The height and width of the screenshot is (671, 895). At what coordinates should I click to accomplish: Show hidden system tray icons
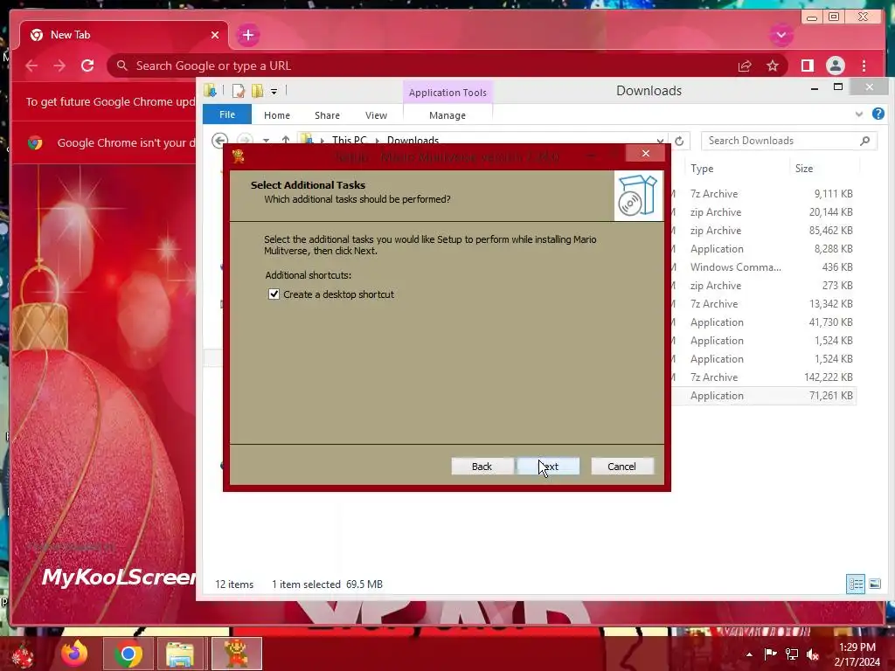pos(749,654)
